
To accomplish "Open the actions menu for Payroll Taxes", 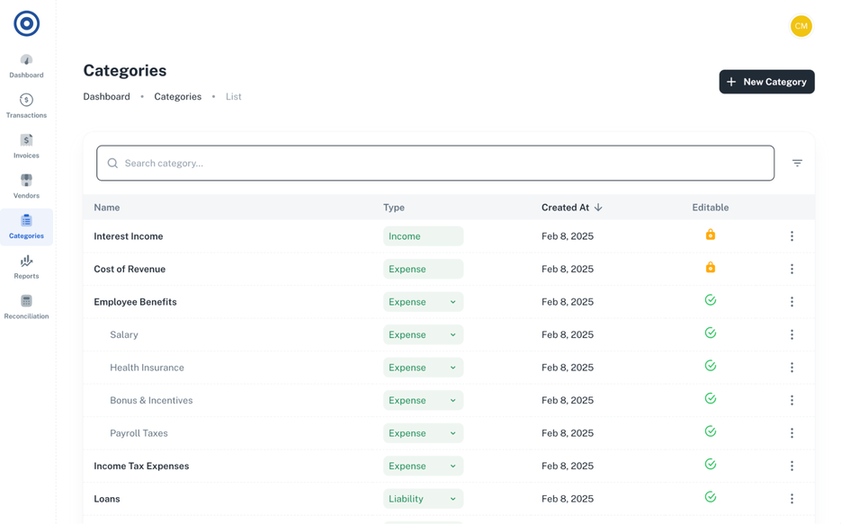I will [x=792, y=432].
